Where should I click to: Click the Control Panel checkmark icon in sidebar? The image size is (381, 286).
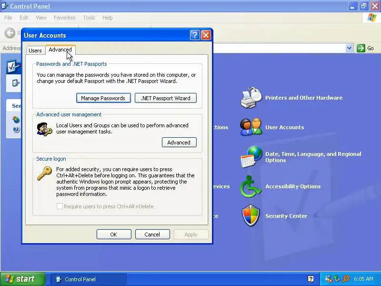(14, 66)
